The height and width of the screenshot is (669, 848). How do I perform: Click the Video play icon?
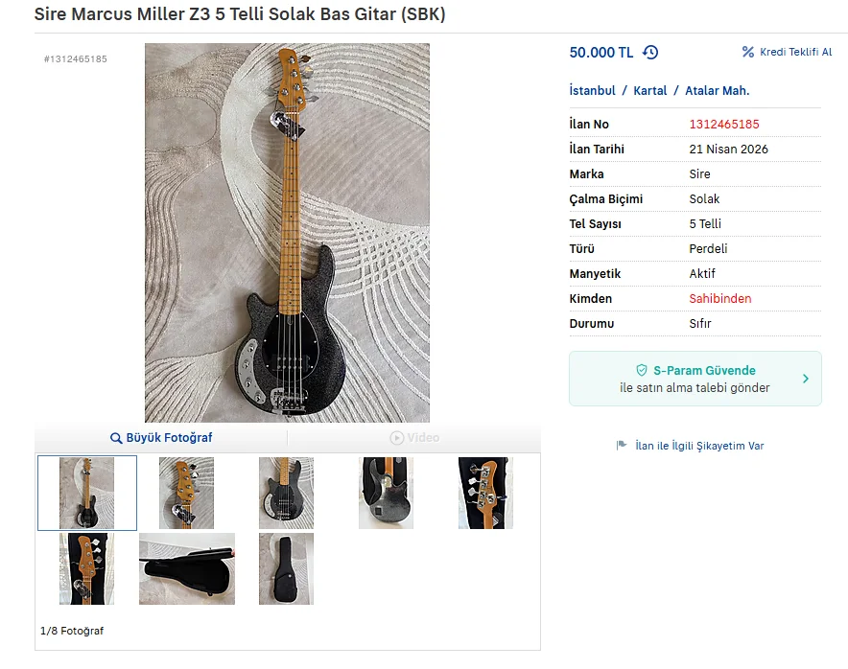click(396, 438)
